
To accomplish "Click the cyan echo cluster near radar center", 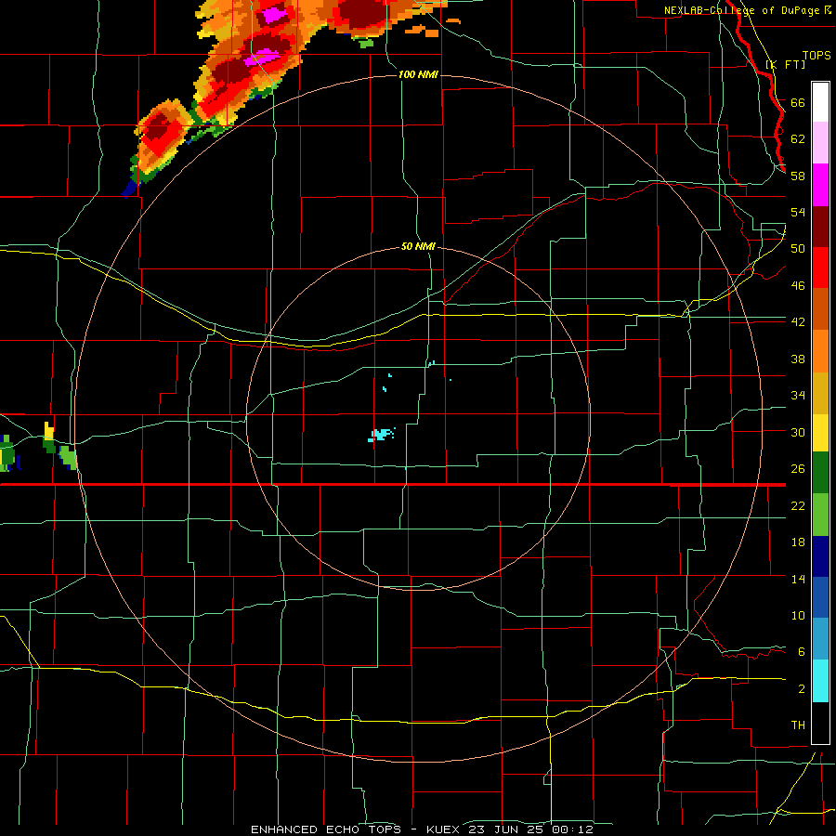I will click(x=382, y=435).
